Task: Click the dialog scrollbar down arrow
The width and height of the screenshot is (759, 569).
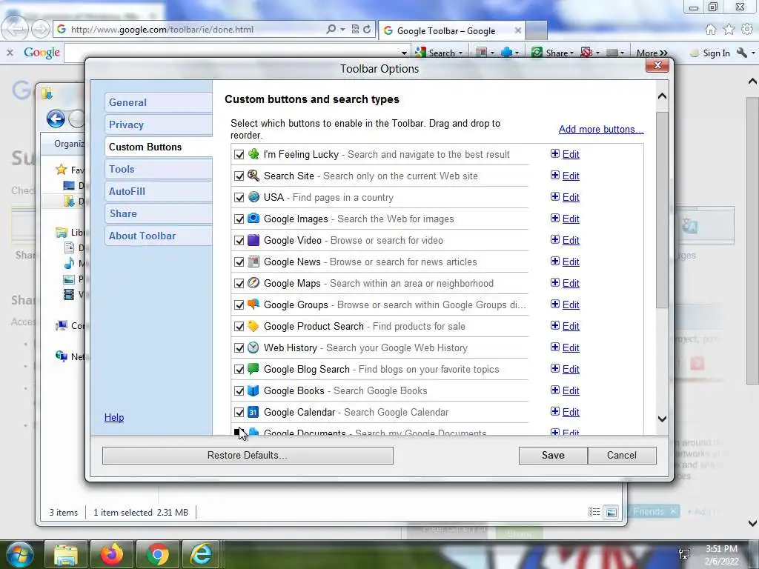Action: (662, 419)
